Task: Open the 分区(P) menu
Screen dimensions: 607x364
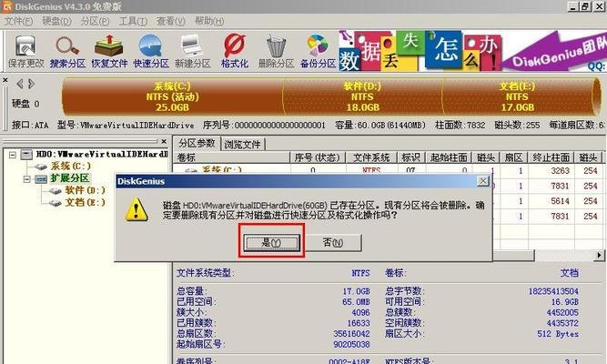Action: pos(95,21)
